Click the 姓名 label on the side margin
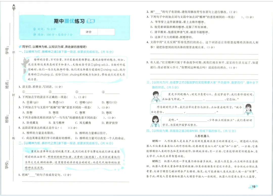The width and height of the screenshot is (273, 196). click(7, 85)
